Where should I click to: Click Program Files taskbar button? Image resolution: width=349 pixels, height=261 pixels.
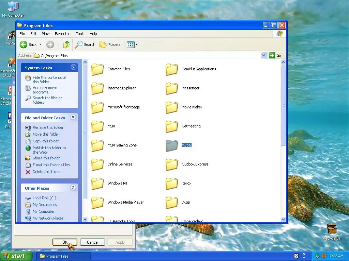coord(63,256)
